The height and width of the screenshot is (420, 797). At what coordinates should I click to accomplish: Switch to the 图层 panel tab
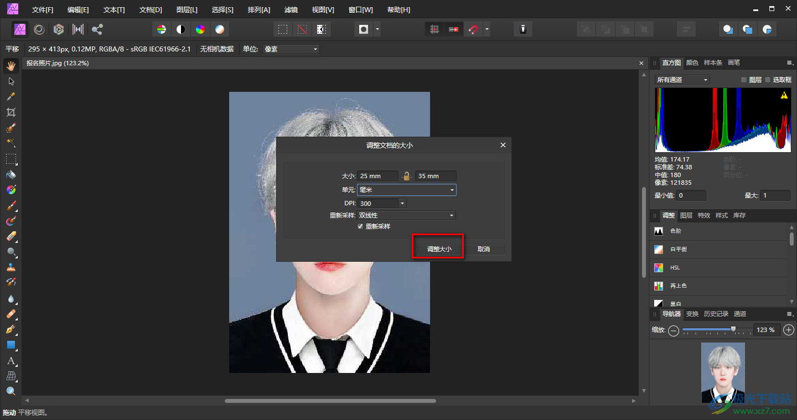686,215
